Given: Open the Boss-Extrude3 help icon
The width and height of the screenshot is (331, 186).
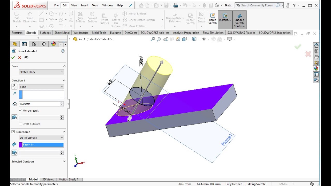Looking at the screenshot, I should click(x=63, y=51).
